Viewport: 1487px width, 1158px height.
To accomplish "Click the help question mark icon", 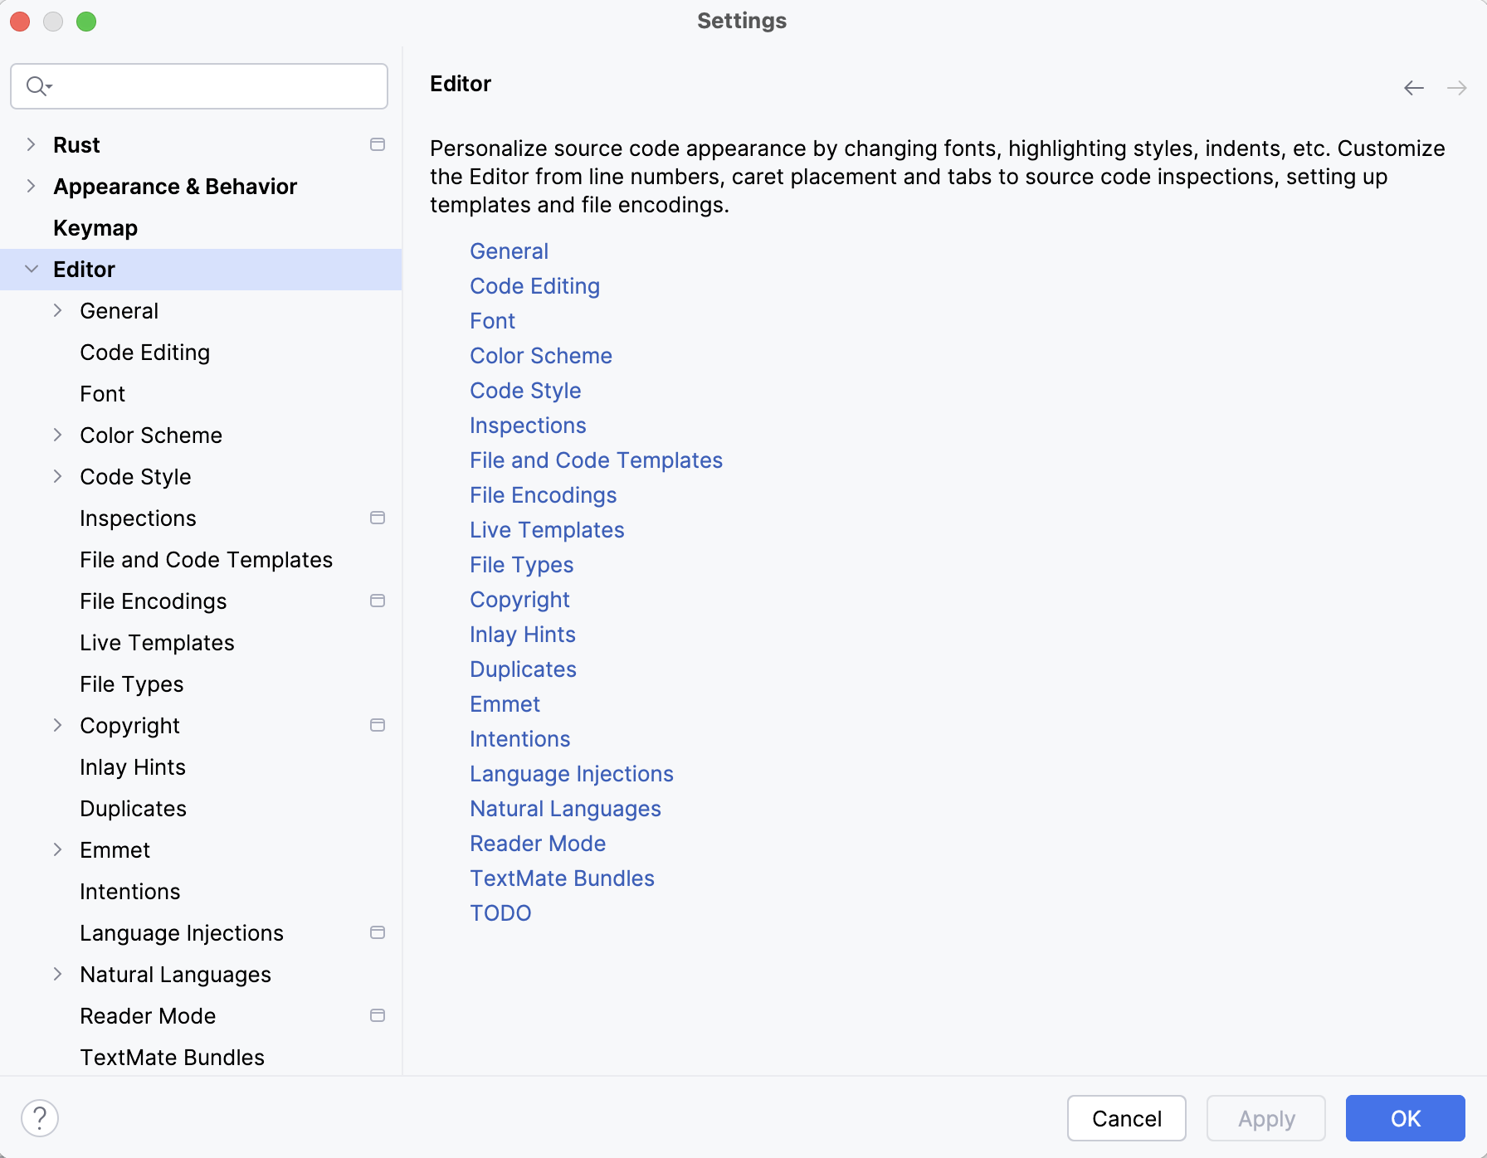I will click(x=41, y=1117).
